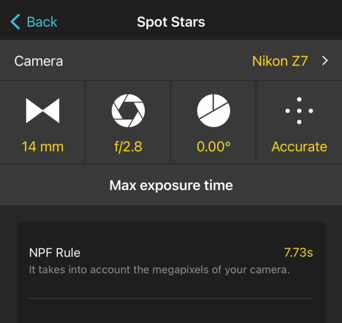The width and height of the screenshot is (342, 323).
Task: Select the Nikon Z7 camera value
Action: pos(280,61)
